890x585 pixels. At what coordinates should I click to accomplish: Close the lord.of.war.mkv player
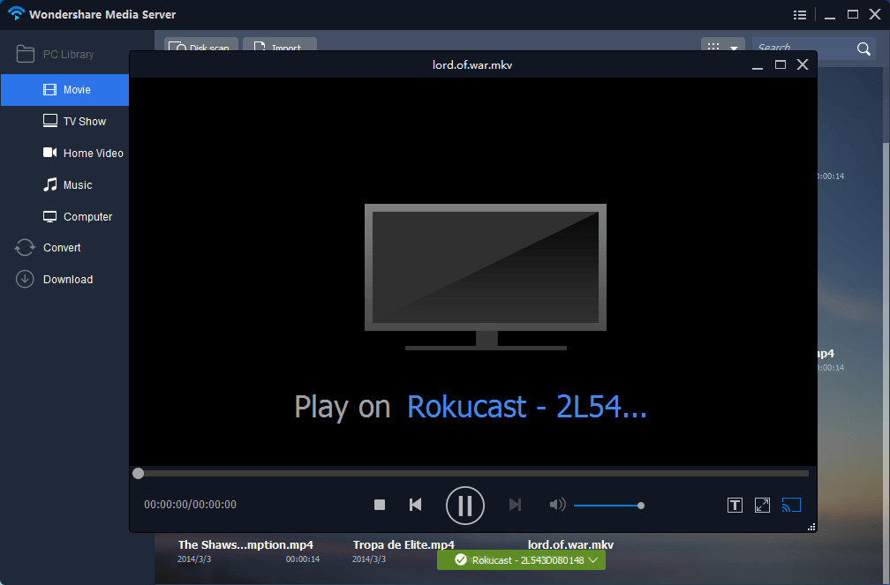pos(803,64)
